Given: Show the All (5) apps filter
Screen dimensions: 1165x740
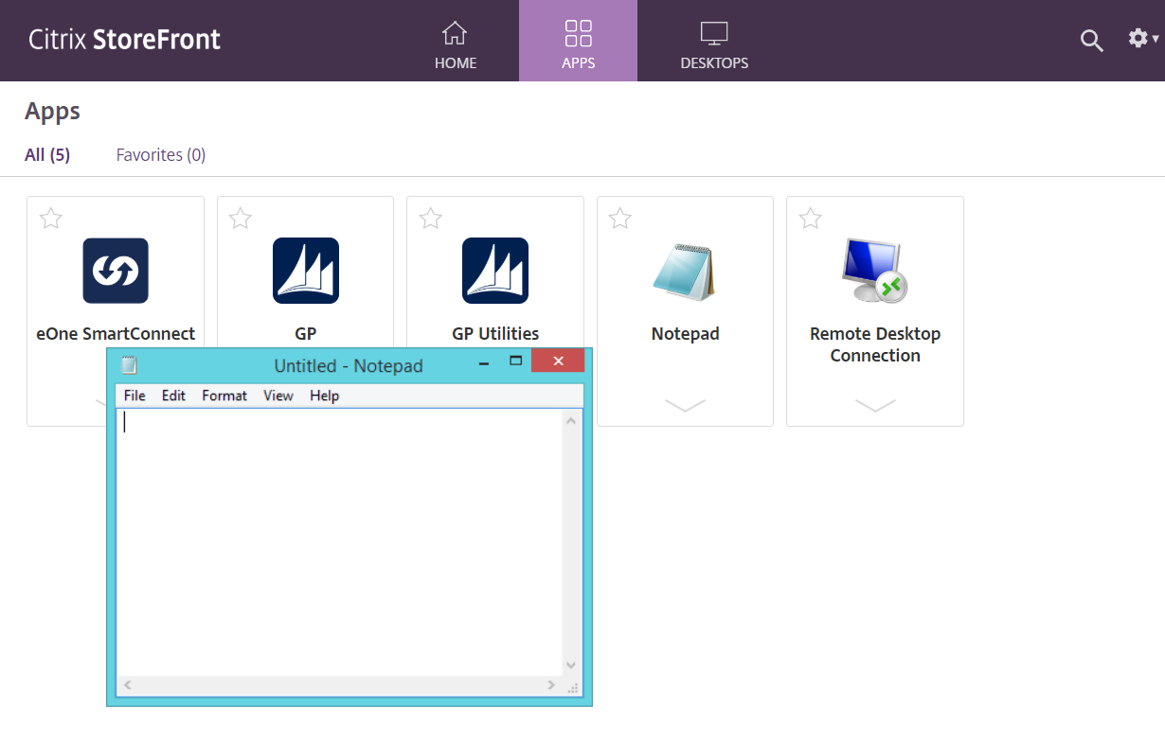Looking at the screenshot, I should 47,155.
